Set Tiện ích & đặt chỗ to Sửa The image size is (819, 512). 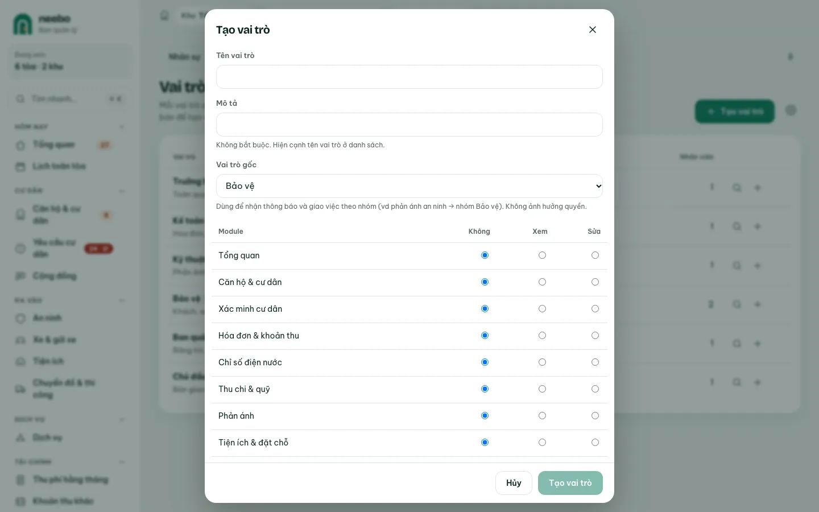(x=595, y=443)
